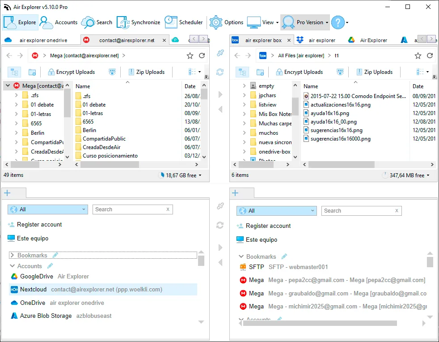Create new folder in Mega pane
This screenshot has height=342, width=439.
(32, 73)
